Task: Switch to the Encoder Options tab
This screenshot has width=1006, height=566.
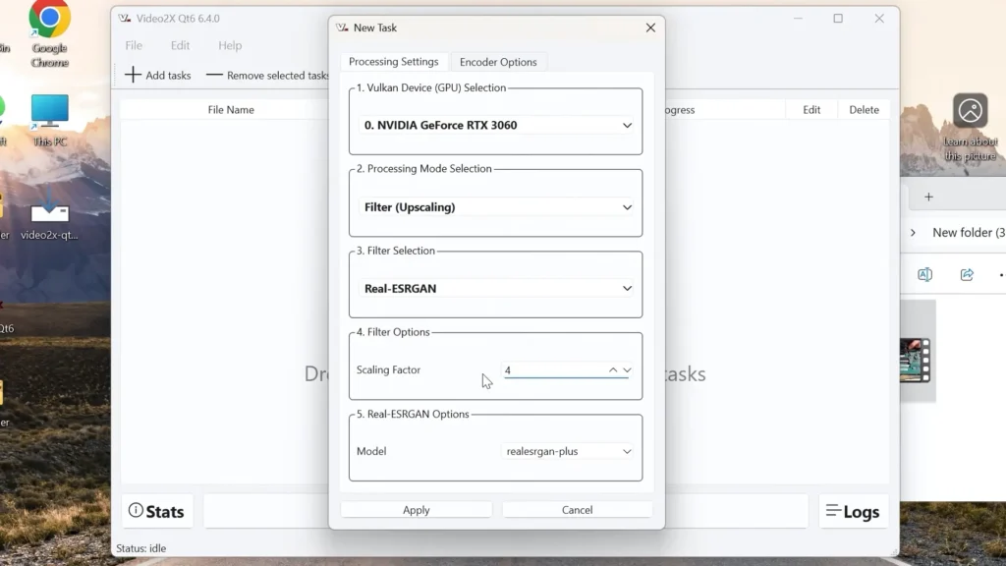Action: [498, 62]
